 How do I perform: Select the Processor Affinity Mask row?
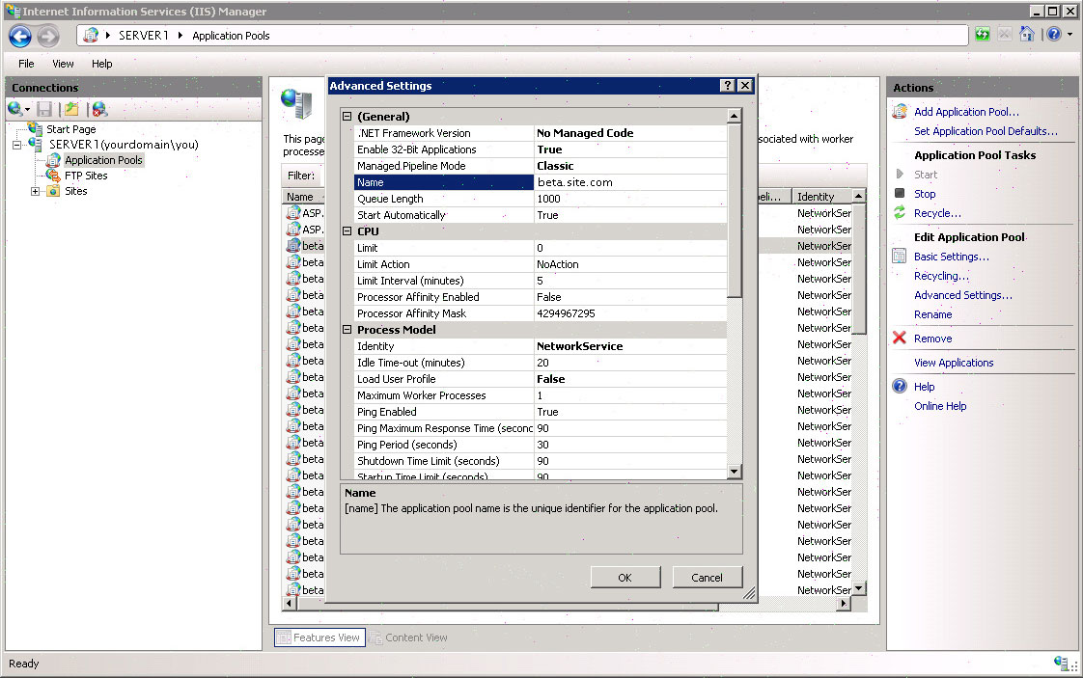coord(541,313)
